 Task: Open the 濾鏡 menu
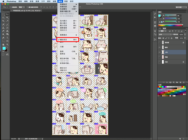coord(54,1)
